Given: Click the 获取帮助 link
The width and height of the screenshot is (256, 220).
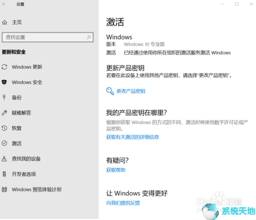Looking at the screenshot, I should tap(116, 170).
